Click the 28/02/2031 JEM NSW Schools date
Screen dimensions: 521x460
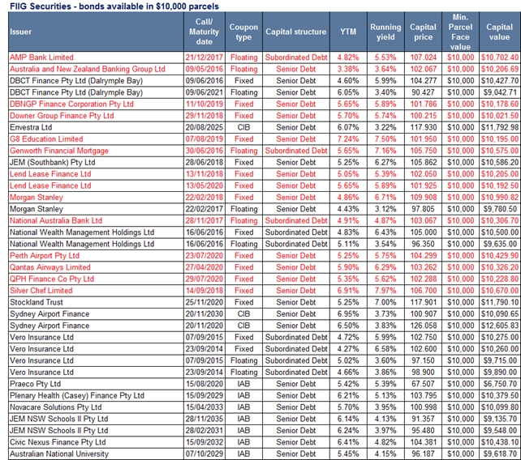pos(205,430)
